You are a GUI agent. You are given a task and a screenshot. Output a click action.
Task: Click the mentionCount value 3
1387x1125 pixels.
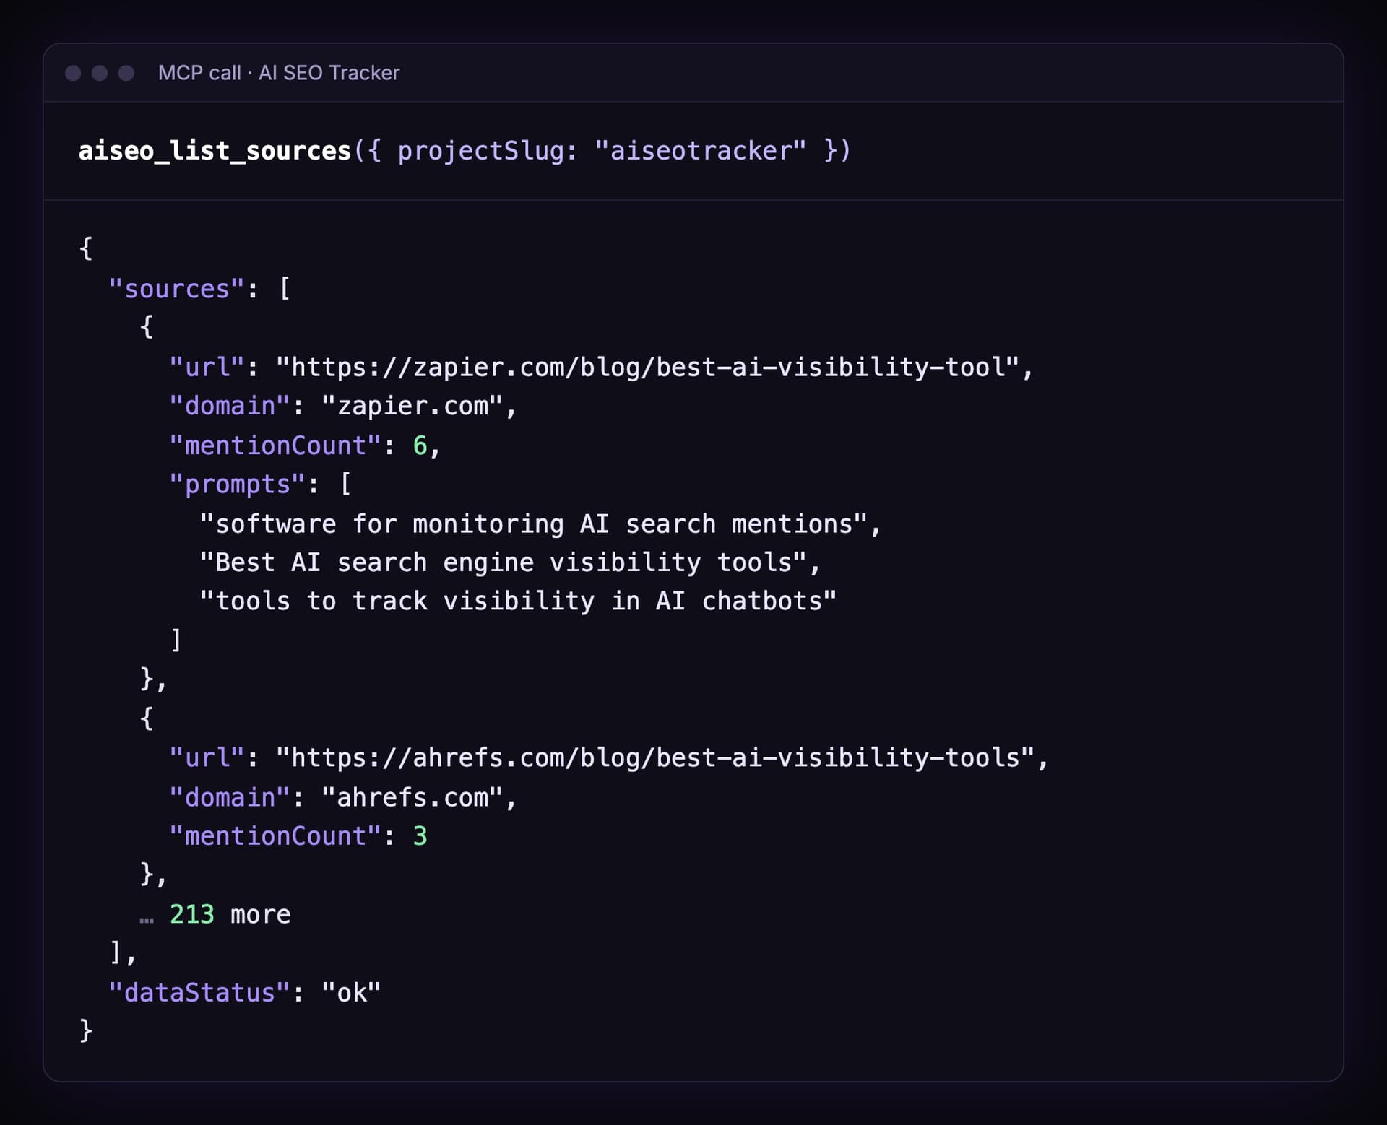pyautogui.click(x=420, y=836)
